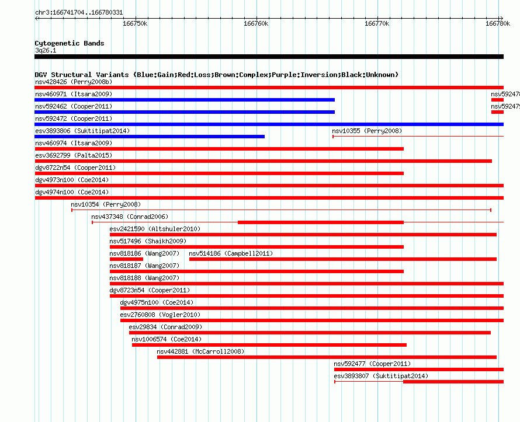The height and width of the screenshot is (422, 520).
Task: Open nsv10354 (Perry2008) variant label
Action: tap(106, 204)
